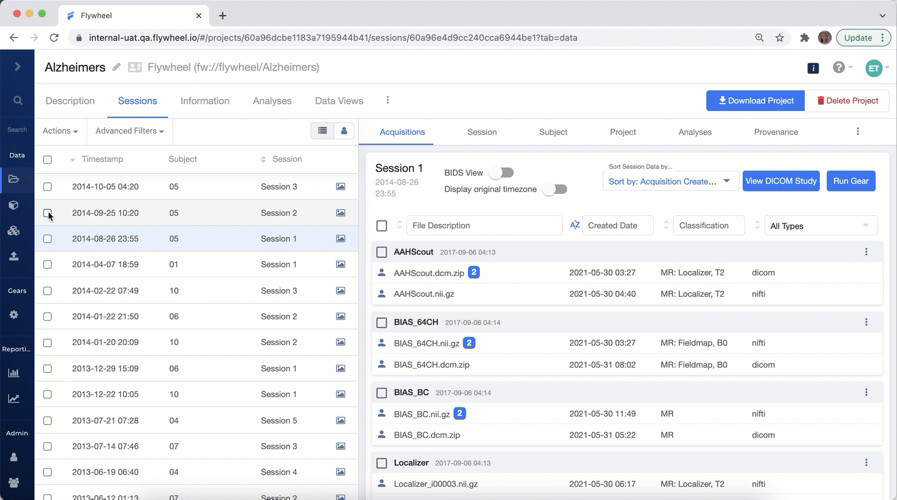Reload the page in Chrome
Image resolution: width=897 pixels, height=500 pixels.
(x=54, y=38)
